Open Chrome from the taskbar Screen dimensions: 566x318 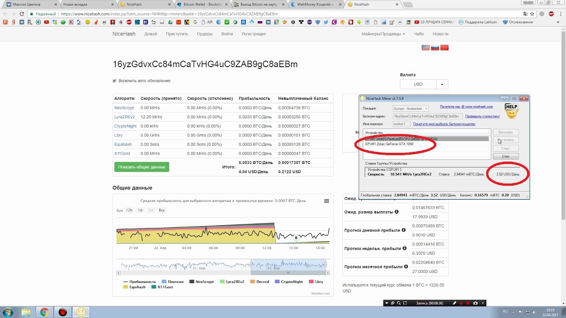tap(44, 312)
